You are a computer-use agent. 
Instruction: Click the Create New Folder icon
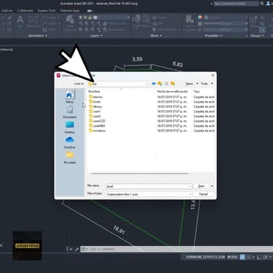coord(173,84)
